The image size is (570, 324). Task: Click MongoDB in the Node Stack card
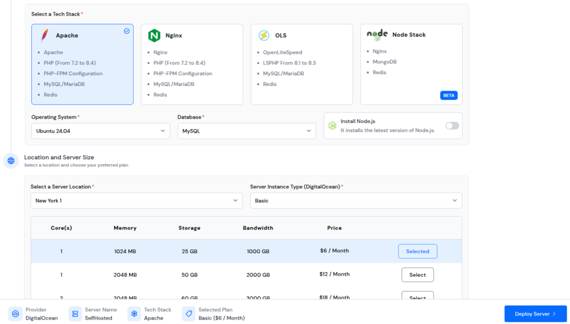[x=385, y=62]
